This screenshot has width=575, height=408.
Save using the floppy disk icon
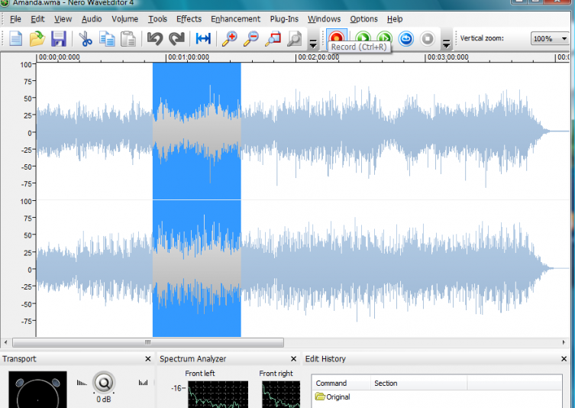tap(58, 38)
